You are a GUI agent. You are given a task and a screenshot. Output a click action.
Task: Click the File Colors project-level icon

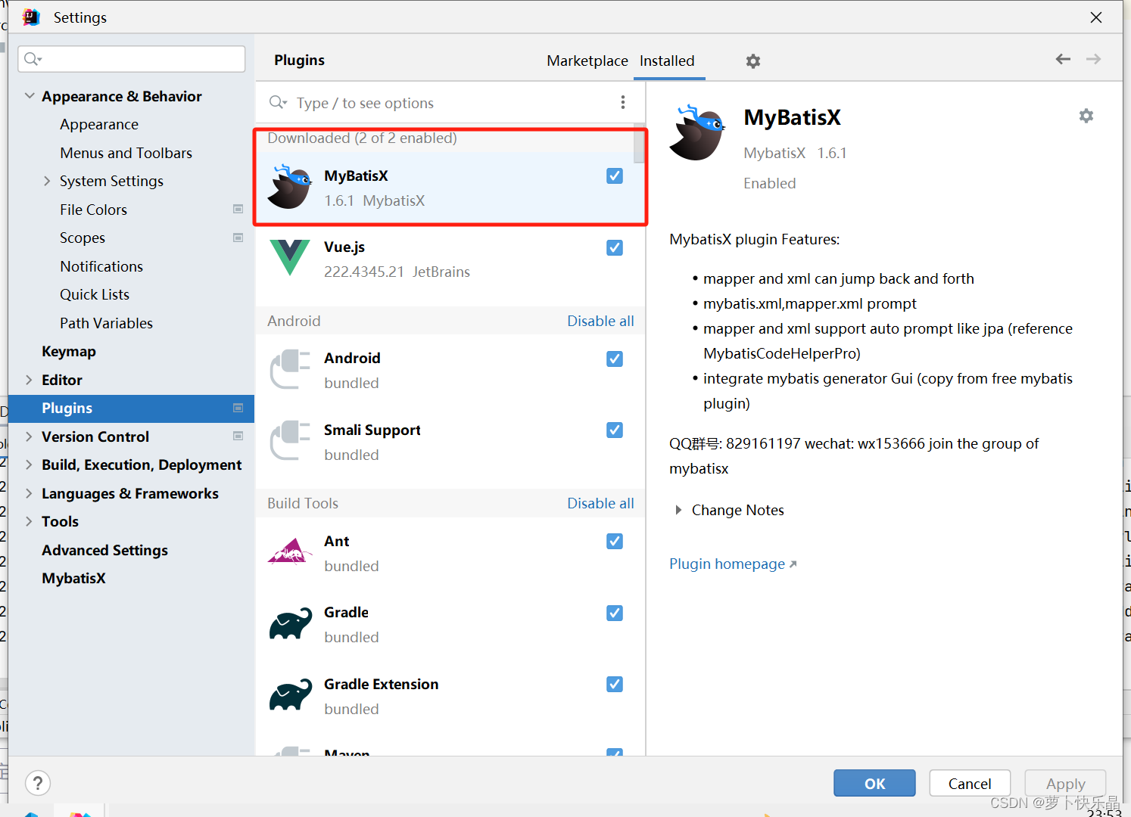pyautogui.click(x=238, y=209)
